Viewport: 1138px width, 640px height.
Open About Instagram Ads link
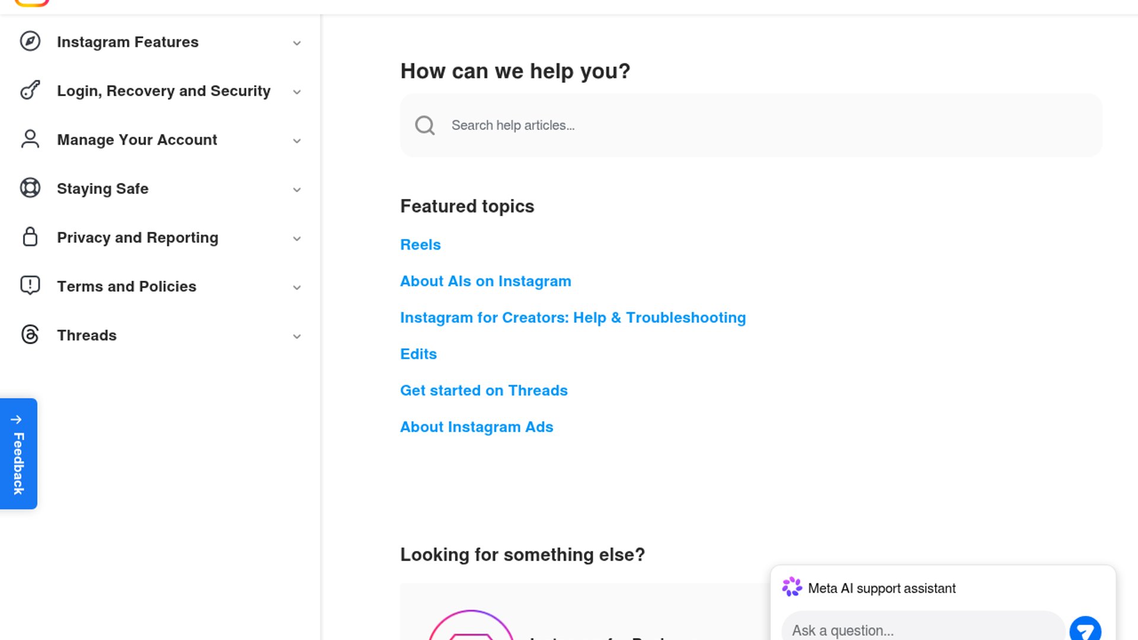pos(477,427)
